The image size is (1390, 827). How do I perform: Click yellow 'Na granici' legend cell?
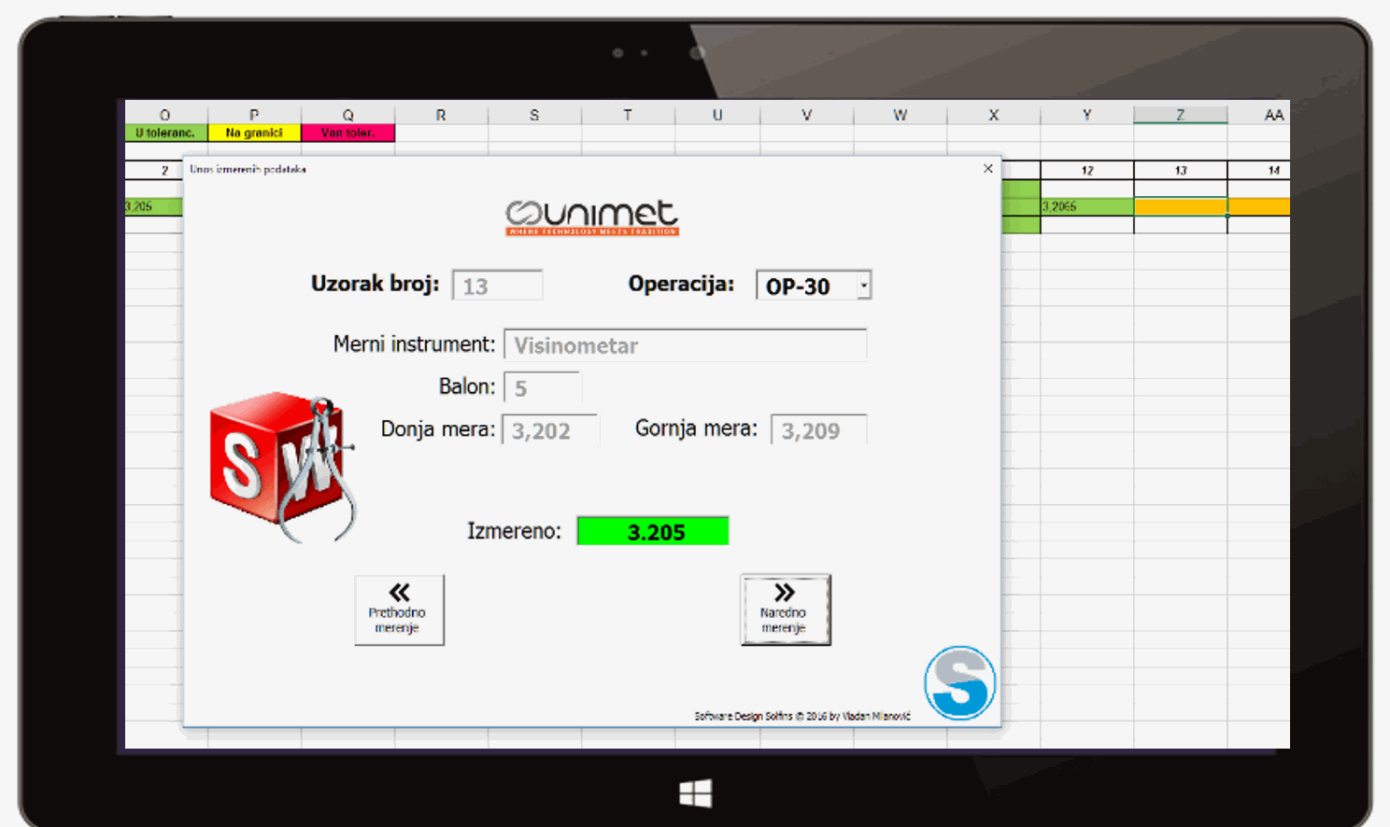(x=254, y=133)
